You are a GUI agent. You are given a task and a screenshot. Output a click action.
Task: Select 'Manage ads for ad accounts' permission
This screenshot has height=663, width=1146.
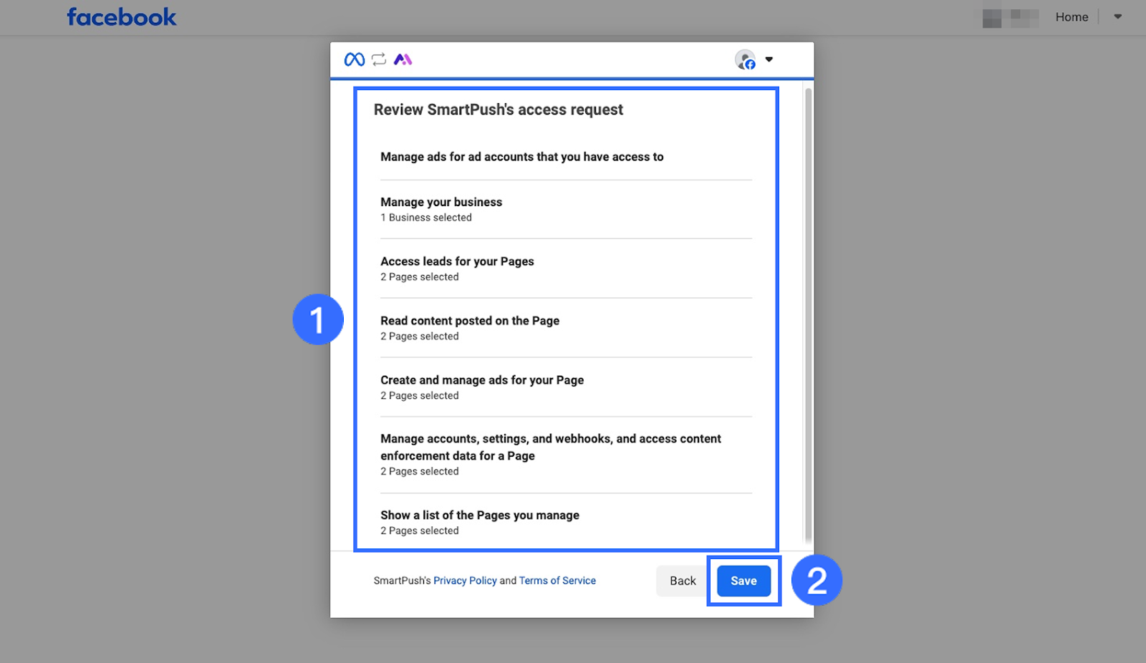[522, 157]
